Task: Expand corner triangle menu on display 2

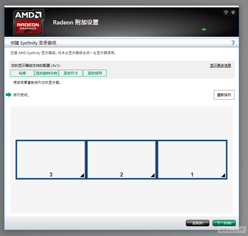Action: pyautogui.click(x=153, y=176)
